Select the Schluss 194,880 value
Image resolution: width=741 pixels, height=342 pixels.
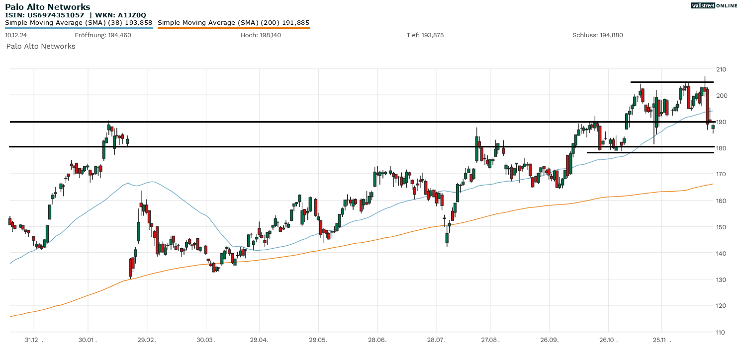tap(598, 35)
